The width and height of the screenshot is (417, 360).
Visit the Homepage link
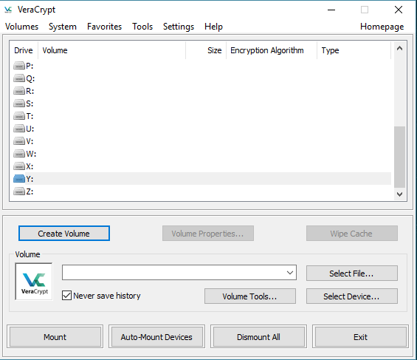(x=382, y=27)
